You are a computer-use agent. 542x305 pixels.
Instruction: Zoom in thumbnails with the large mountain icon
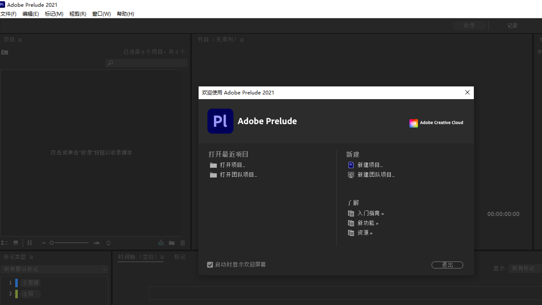tap(97, 243)
